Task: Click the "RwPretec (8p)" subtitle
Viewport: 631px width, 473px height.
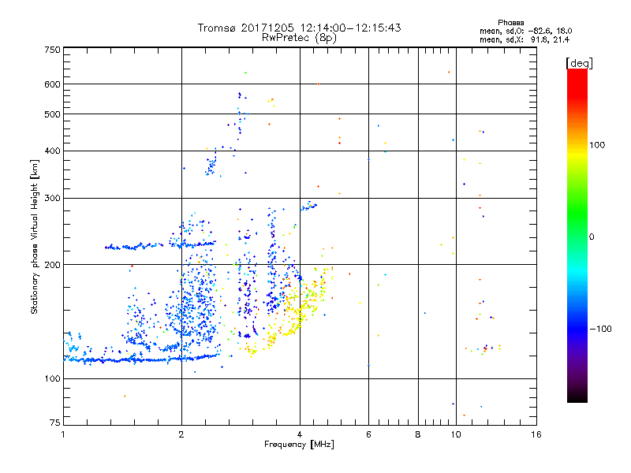Action: 299,38
